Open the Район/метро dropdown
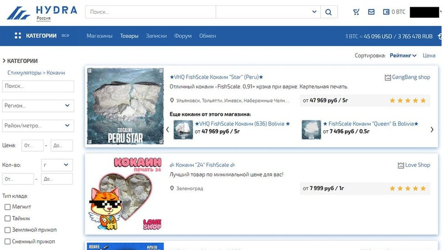The width and height of the screenshot is (444, 250). (x=38, y=126)
